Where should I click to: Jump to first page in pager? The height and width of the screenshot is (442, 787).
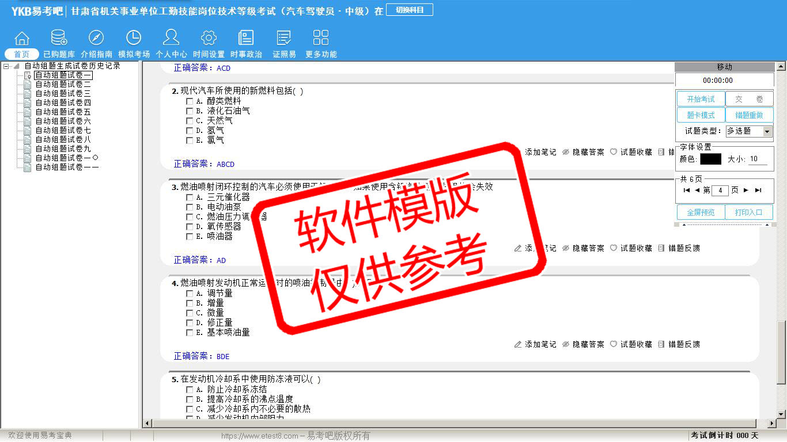687,190
